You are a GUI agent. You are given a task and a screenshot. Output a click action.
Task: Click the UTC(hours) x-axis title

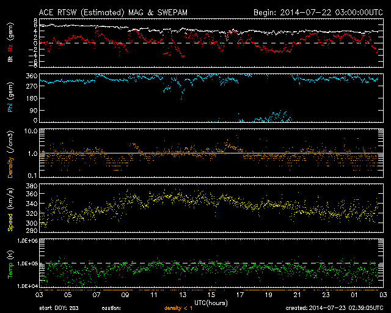pyautogui.click(x=211, y=303)
